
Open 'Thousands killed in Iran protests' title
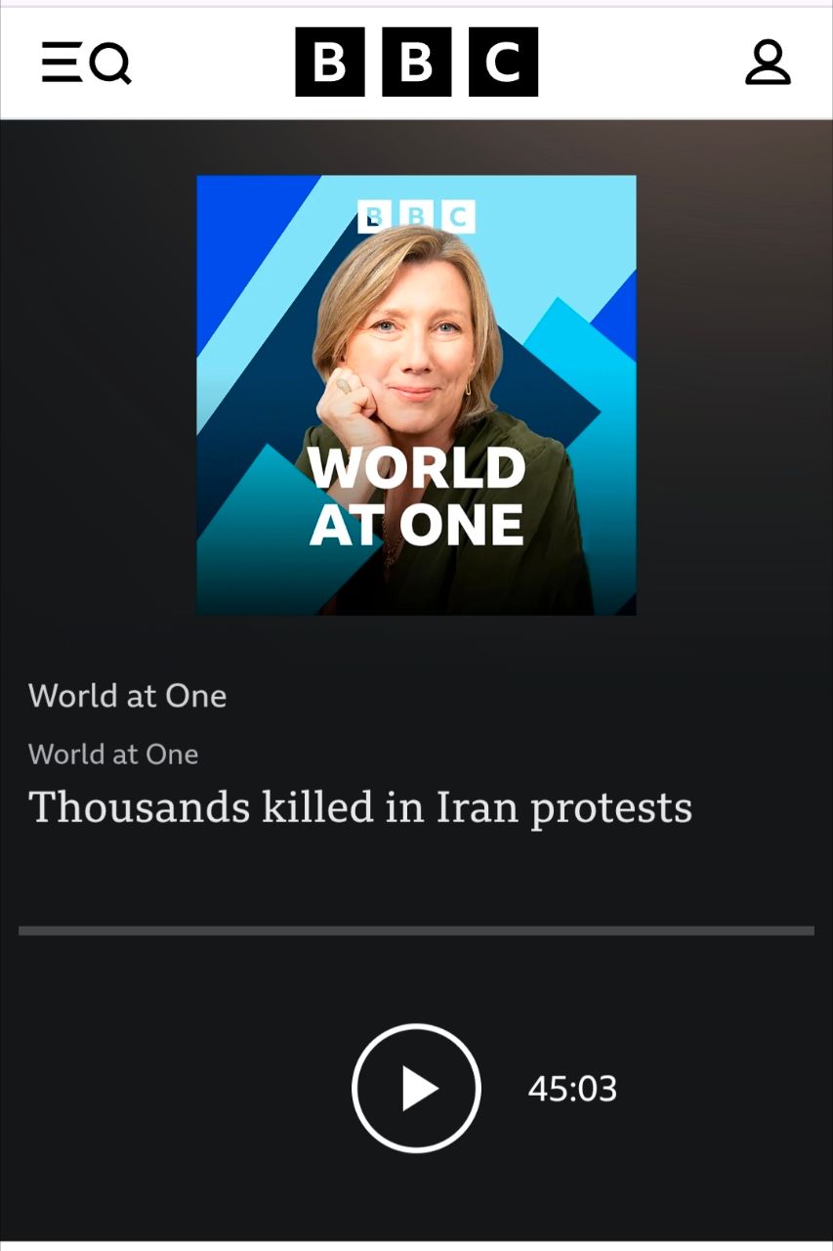click(360, 808)
